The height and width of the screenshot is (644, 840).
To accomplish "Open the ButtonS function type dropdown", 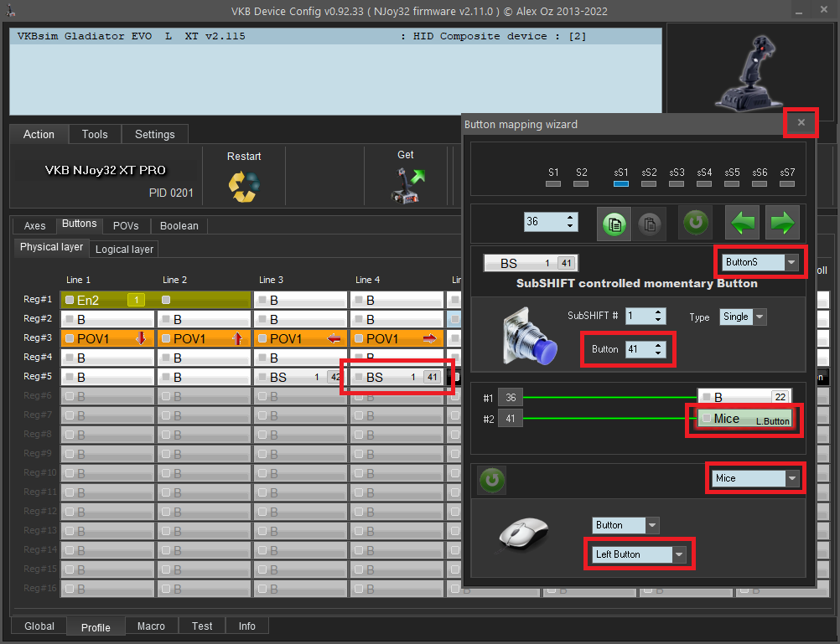I will tap(760, 262).
